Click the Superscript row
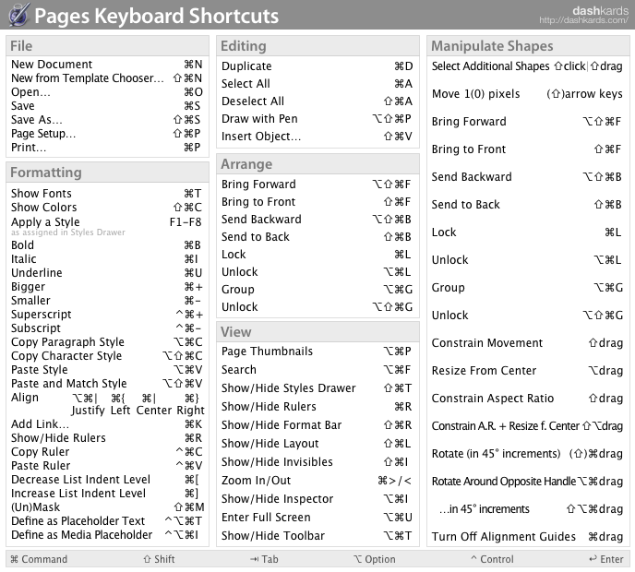 [x=107, y=315]
